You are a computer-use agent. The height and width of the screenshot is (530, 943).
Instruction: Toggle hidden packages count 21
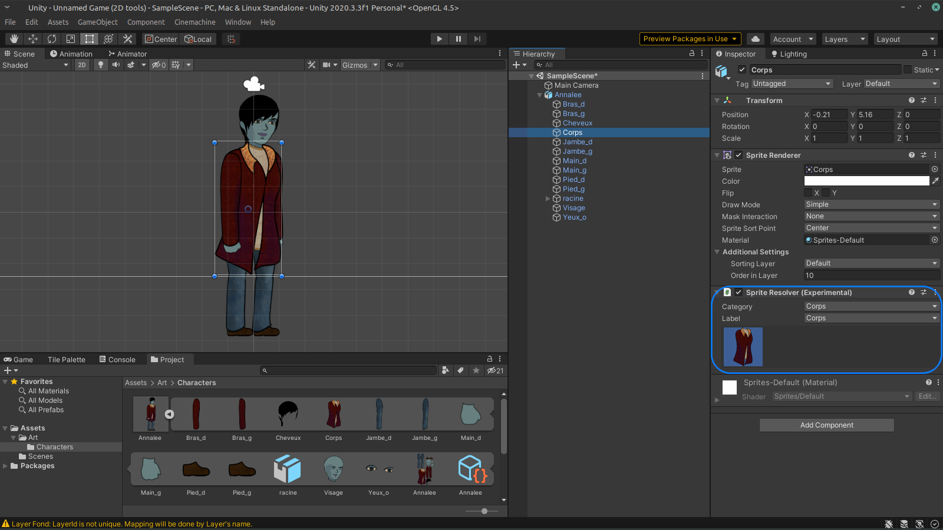495,370
